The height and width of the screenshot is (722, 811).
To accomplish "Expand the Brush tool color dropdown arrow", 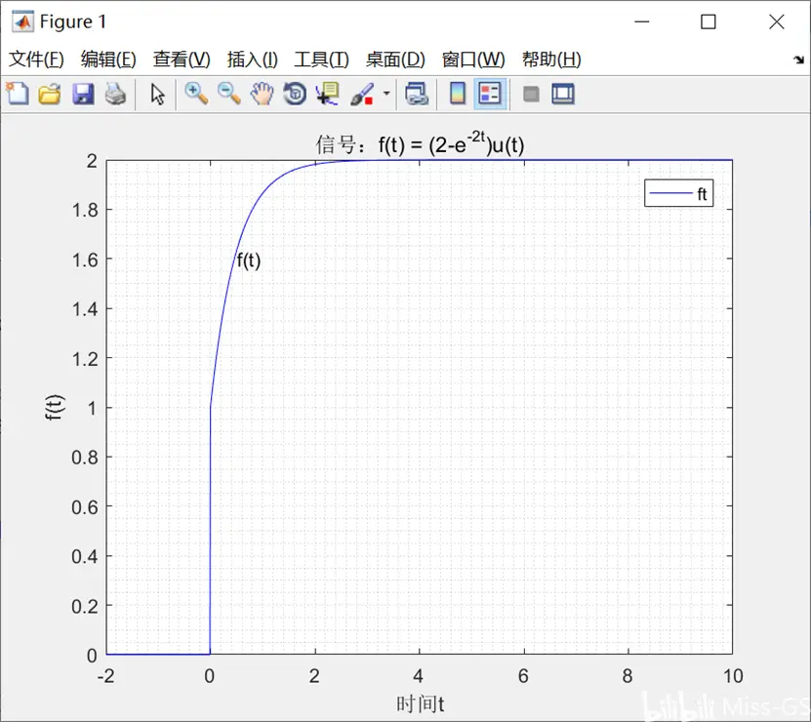I will (386, 94).
